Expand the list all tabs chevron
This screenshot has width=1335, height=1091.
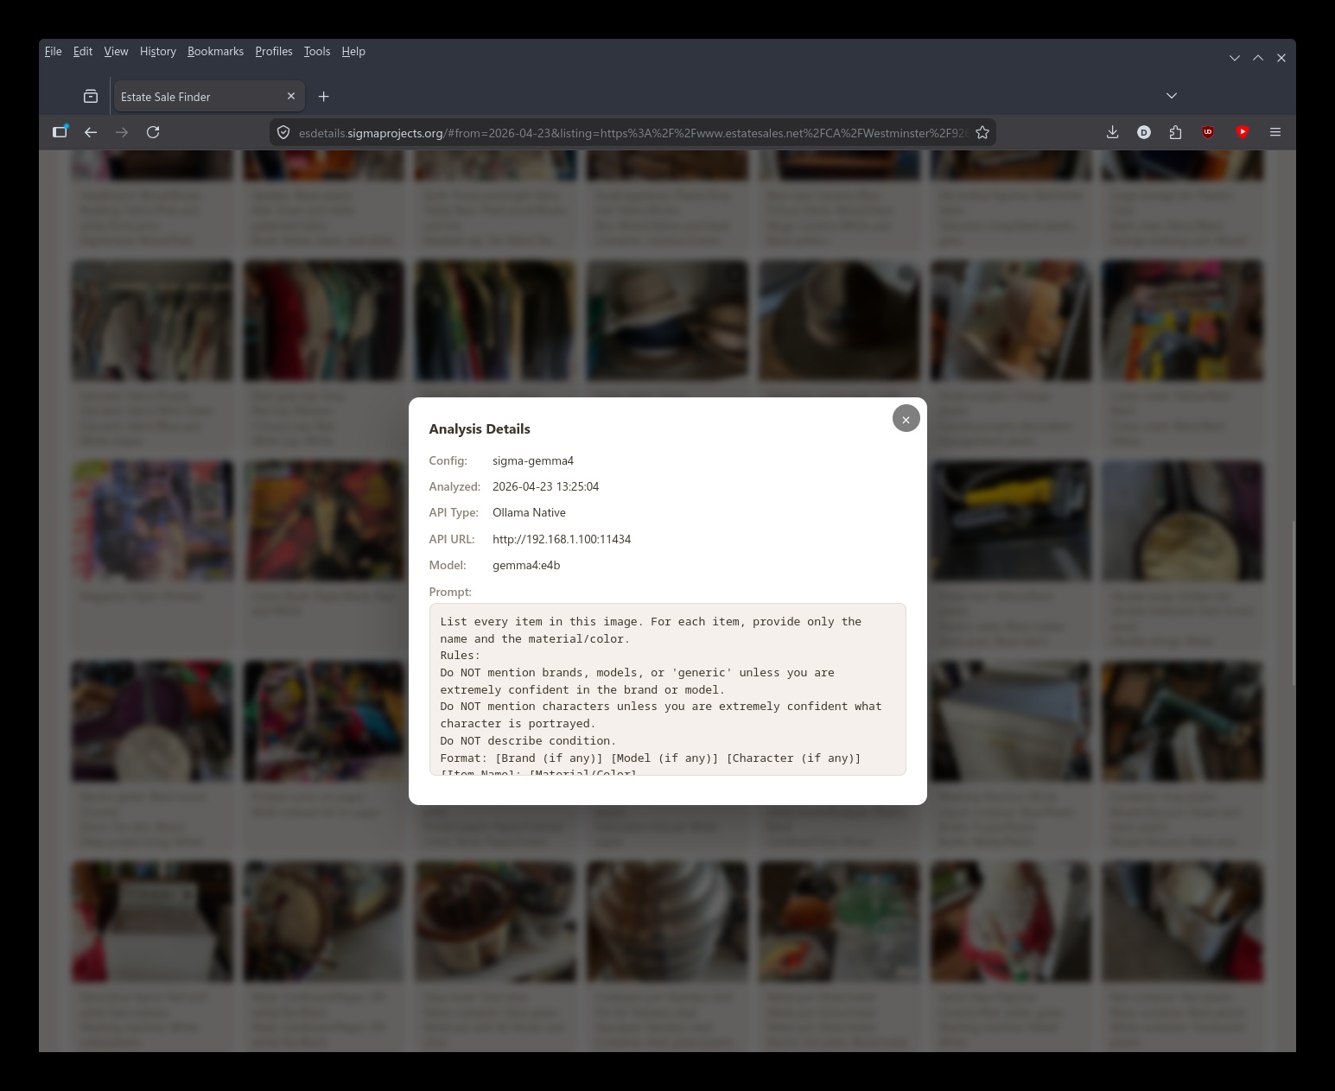[x=1171, y=96]
